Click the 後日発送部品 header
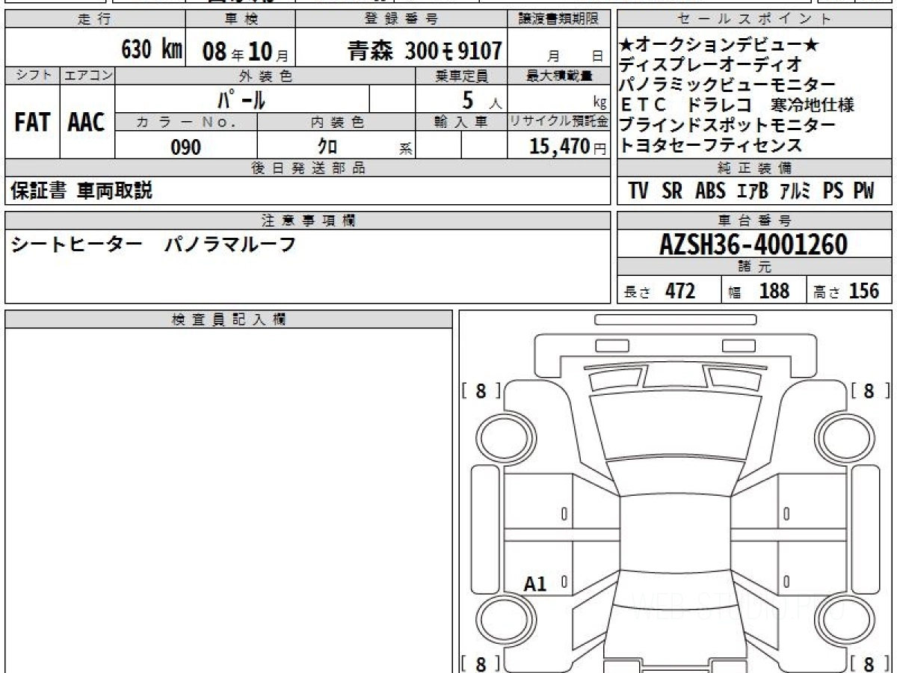This screenshot has width=897, height=673. 307,168
